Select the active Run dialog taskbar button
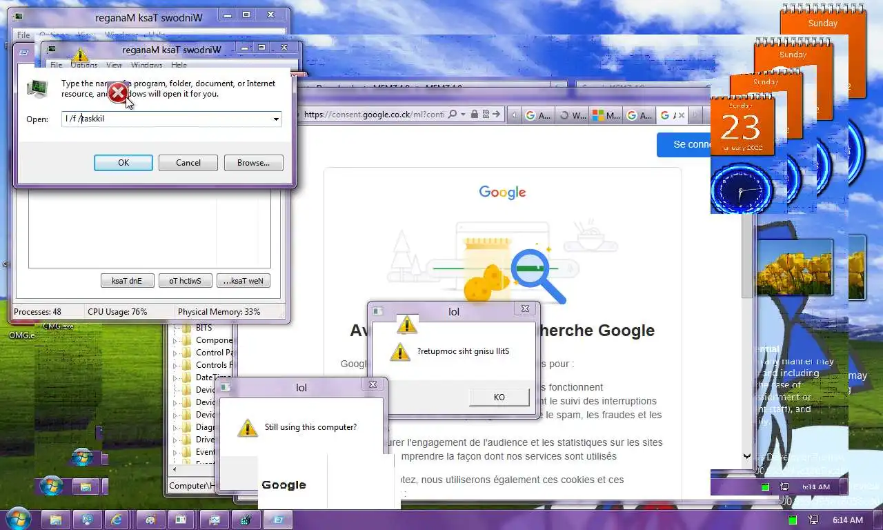Image resolution: width=883 pixels, height=530 pixels. pos(277,520)
